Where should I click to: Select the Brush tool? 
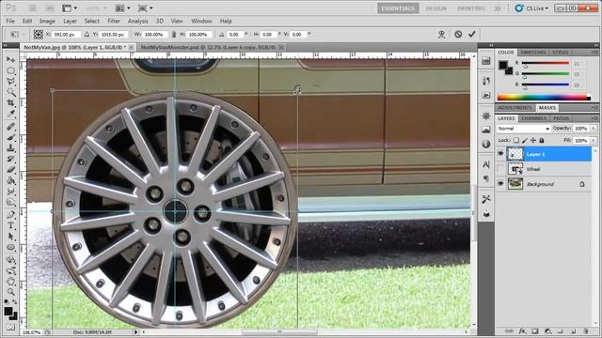tap(10, 137)
